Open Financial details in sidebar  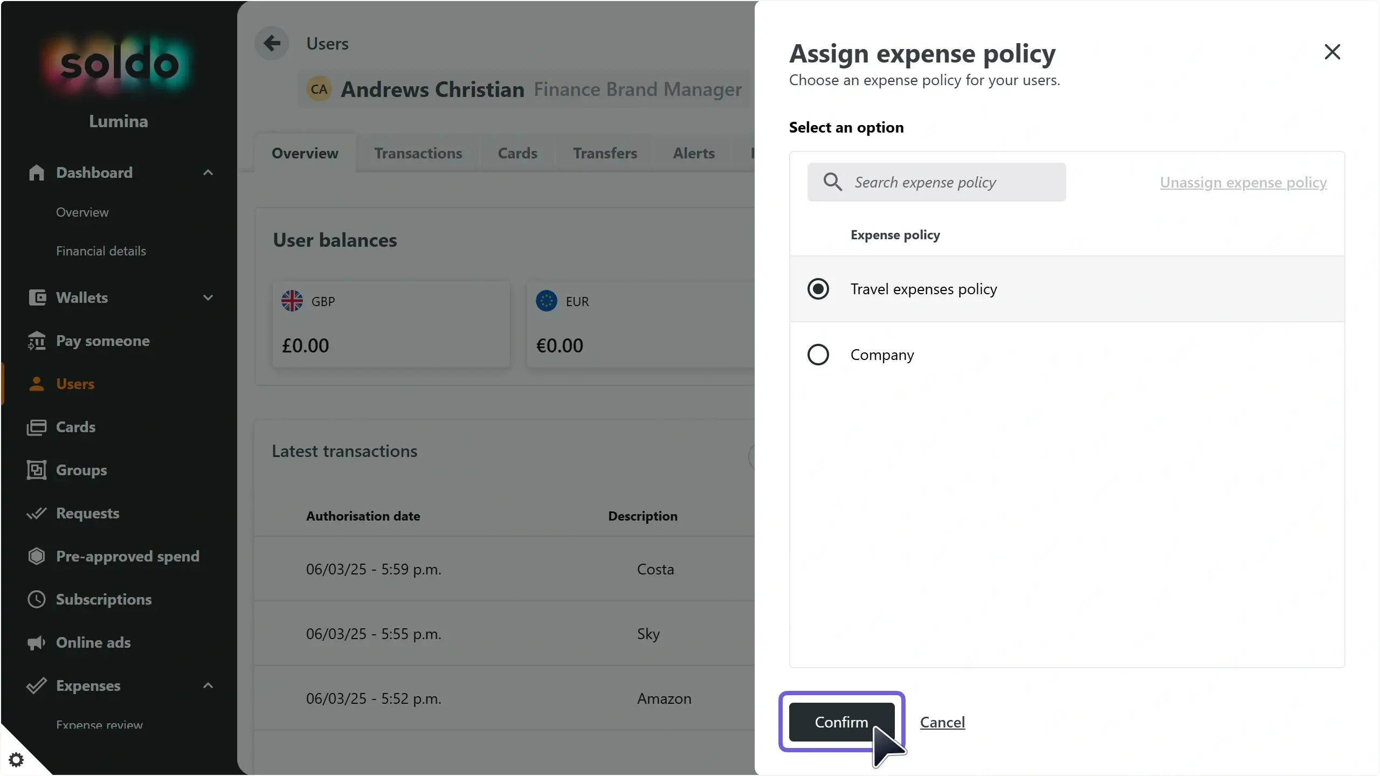point(101,251)
